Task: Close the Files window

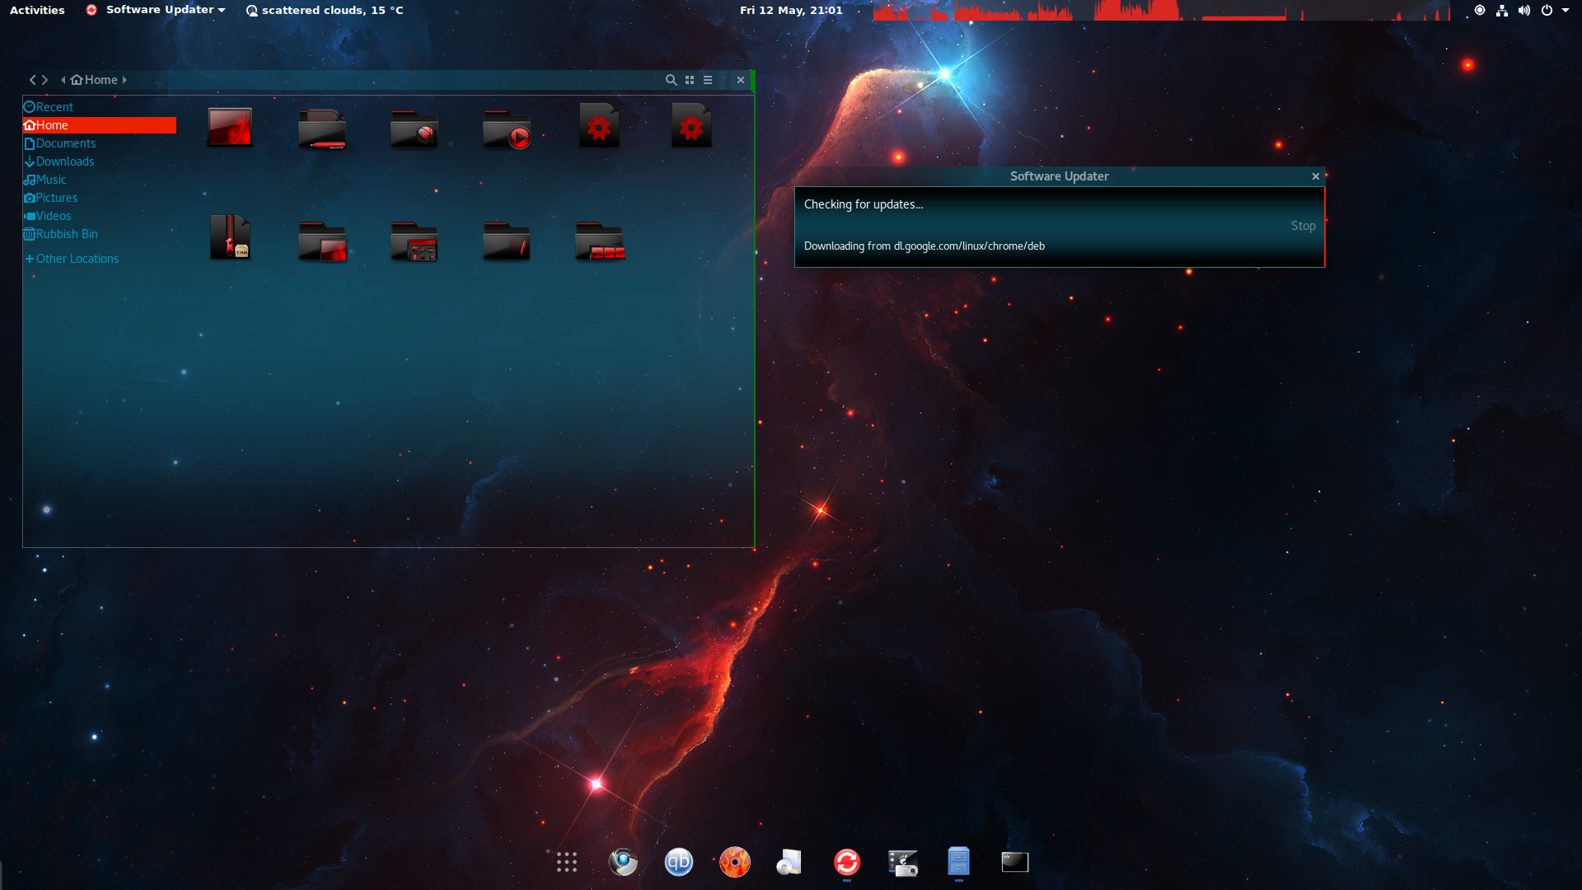Action: coord(741,80)
